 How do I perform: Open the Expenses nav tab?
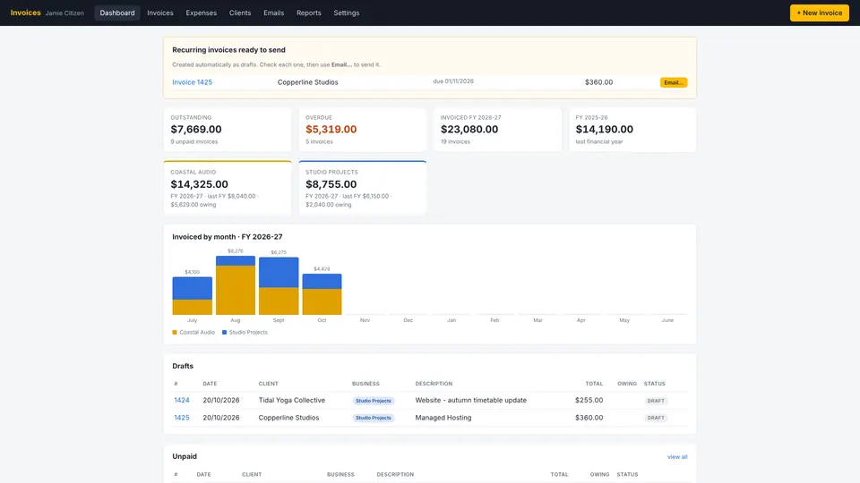click(202, 13)
